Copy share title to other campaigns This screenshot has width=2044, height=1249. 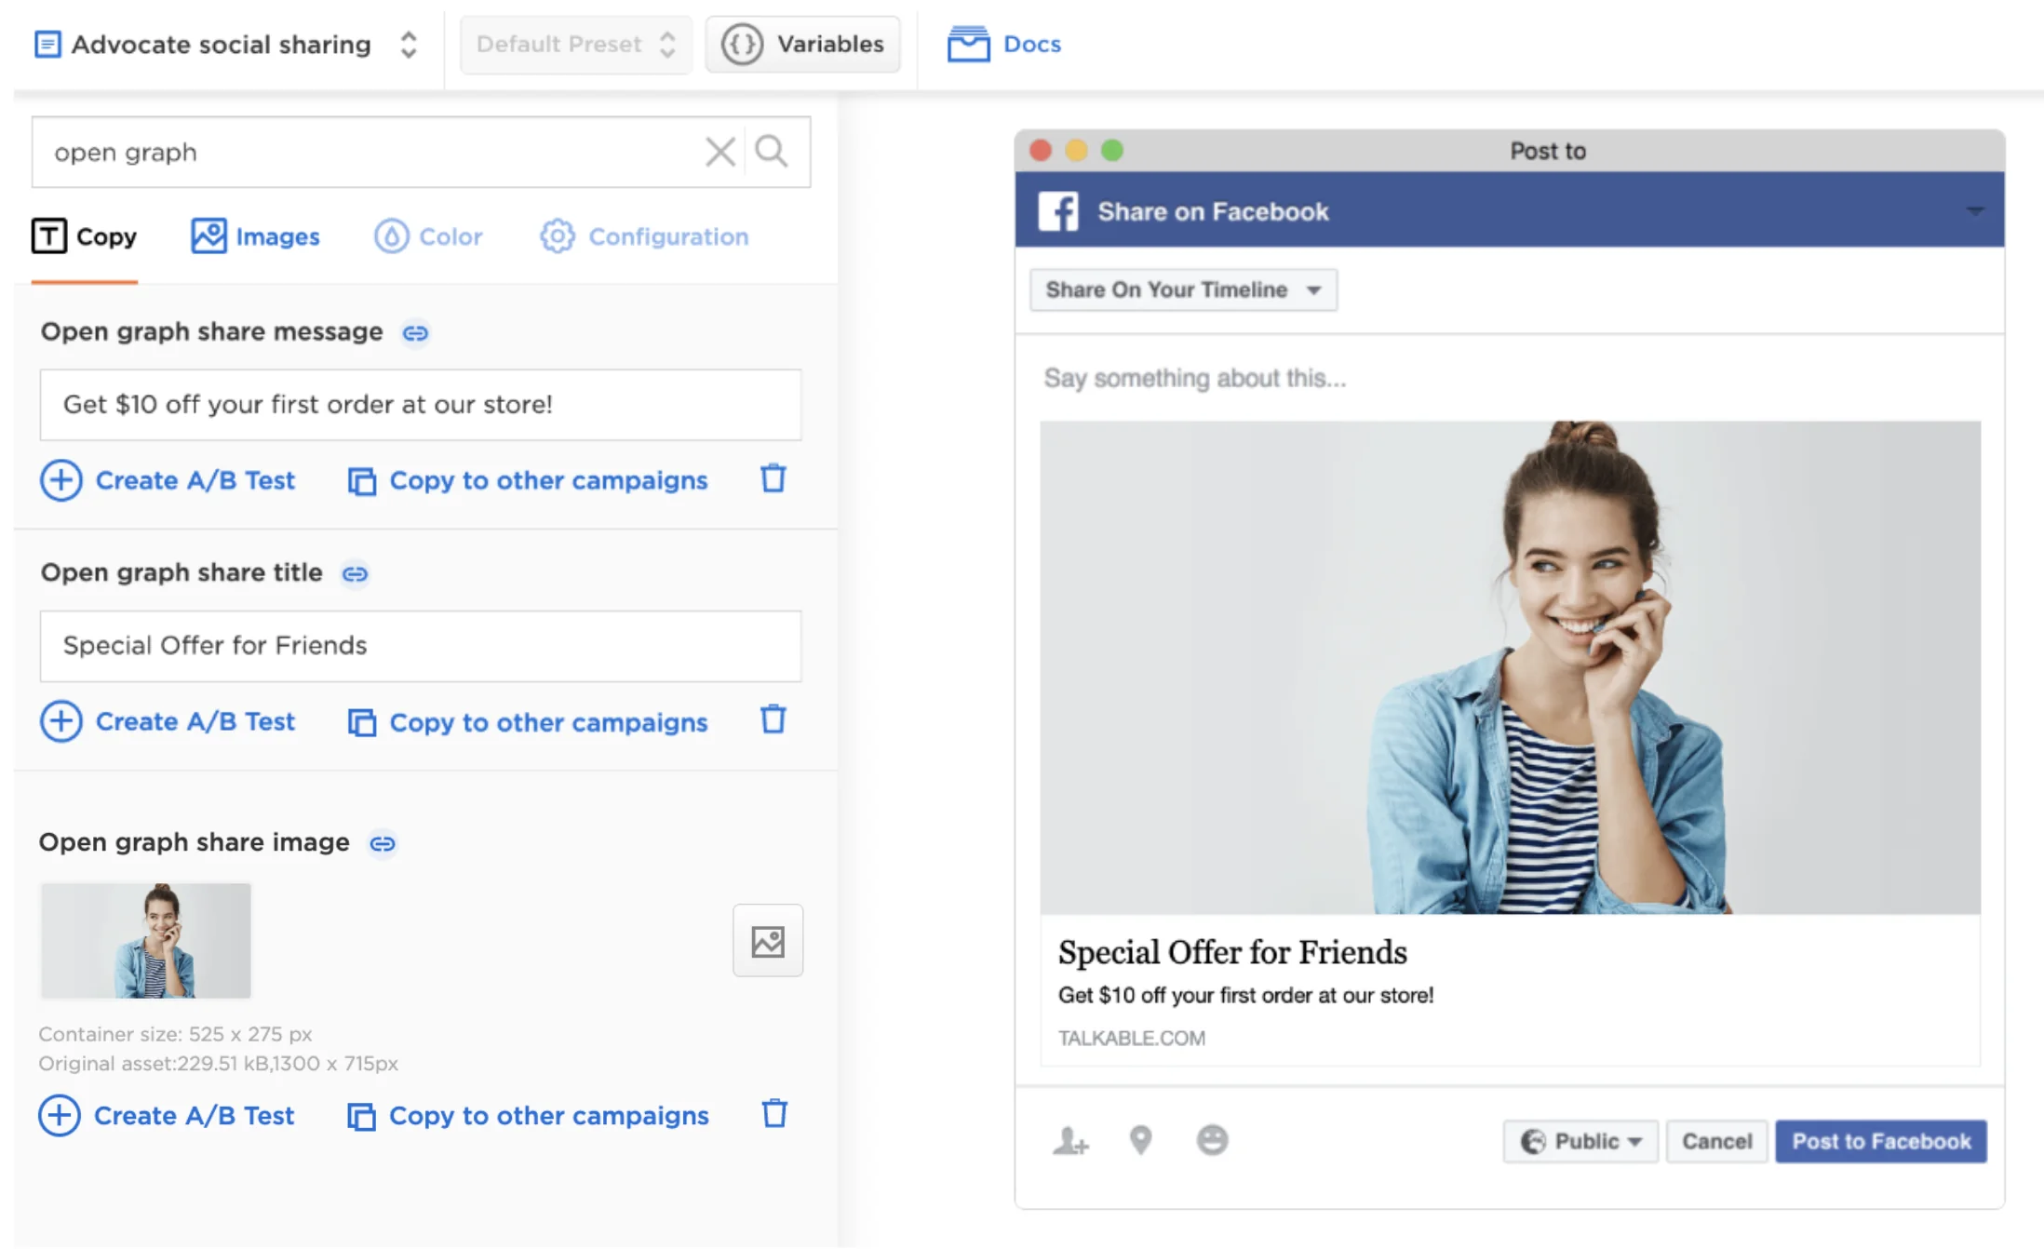(528, 722)
